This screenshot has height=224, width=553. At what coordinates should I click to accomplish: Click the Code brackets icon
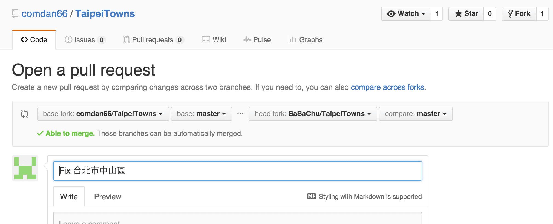(24, 40)
